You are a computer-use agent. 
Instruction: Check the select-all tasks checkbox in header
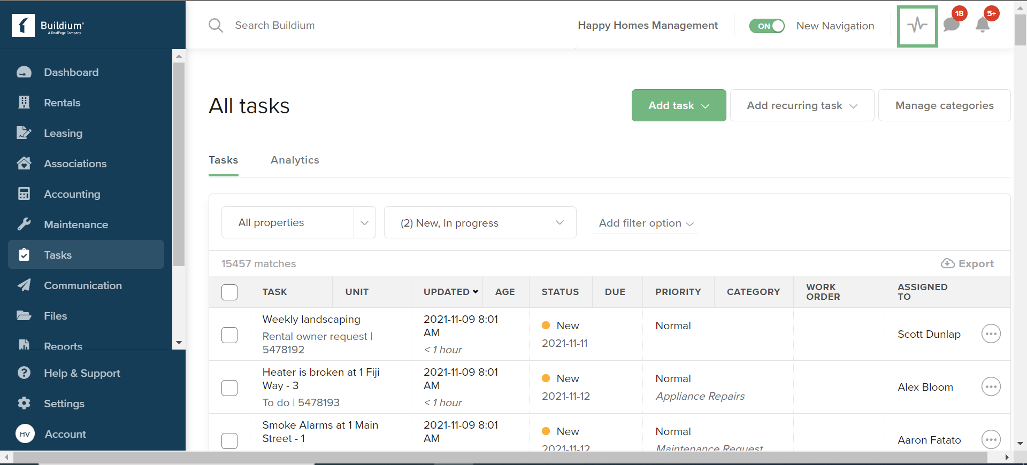click(x=229, y=292)
